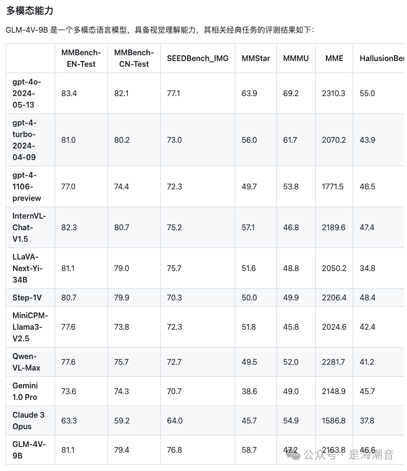The image size is (407, 471).
Task: Click the 多模态能力 section heading
Action: pos(30,11)
